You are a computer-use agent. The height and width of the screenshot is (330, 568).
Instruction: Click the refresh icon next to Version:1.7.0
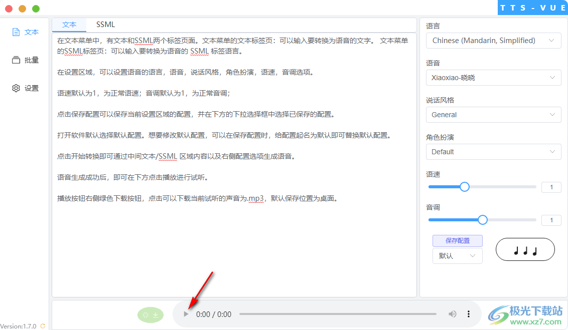(42, 325)
